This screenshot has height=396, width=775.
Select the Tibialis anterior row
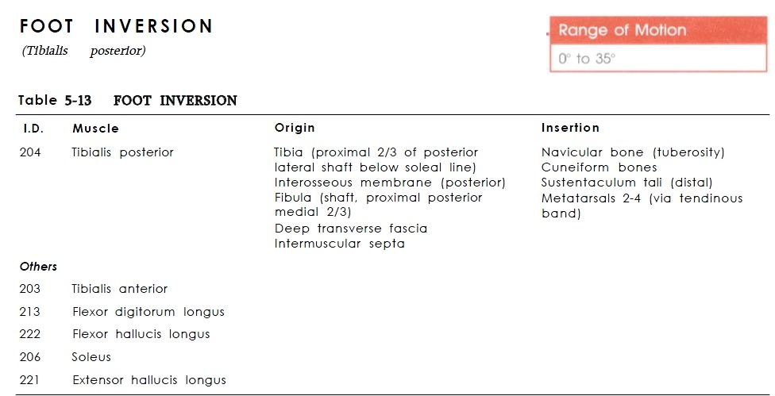pyautogui.click(x=120, y=289)
